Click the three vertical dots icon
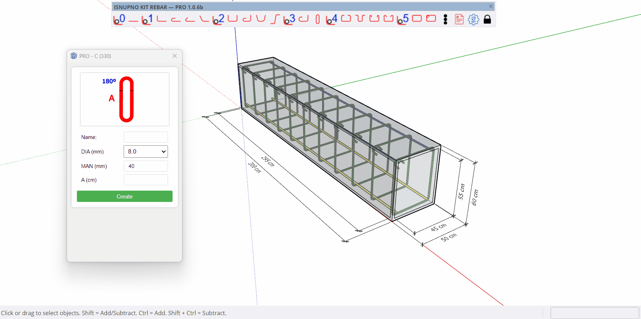641x319 pixels. click(x=445, y=19)
